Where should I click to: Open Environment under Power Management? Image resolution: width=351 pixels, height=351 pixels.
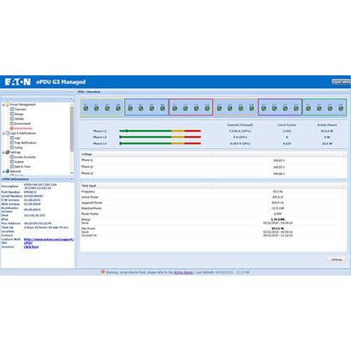pyautogui.click(x=22, y=123)
